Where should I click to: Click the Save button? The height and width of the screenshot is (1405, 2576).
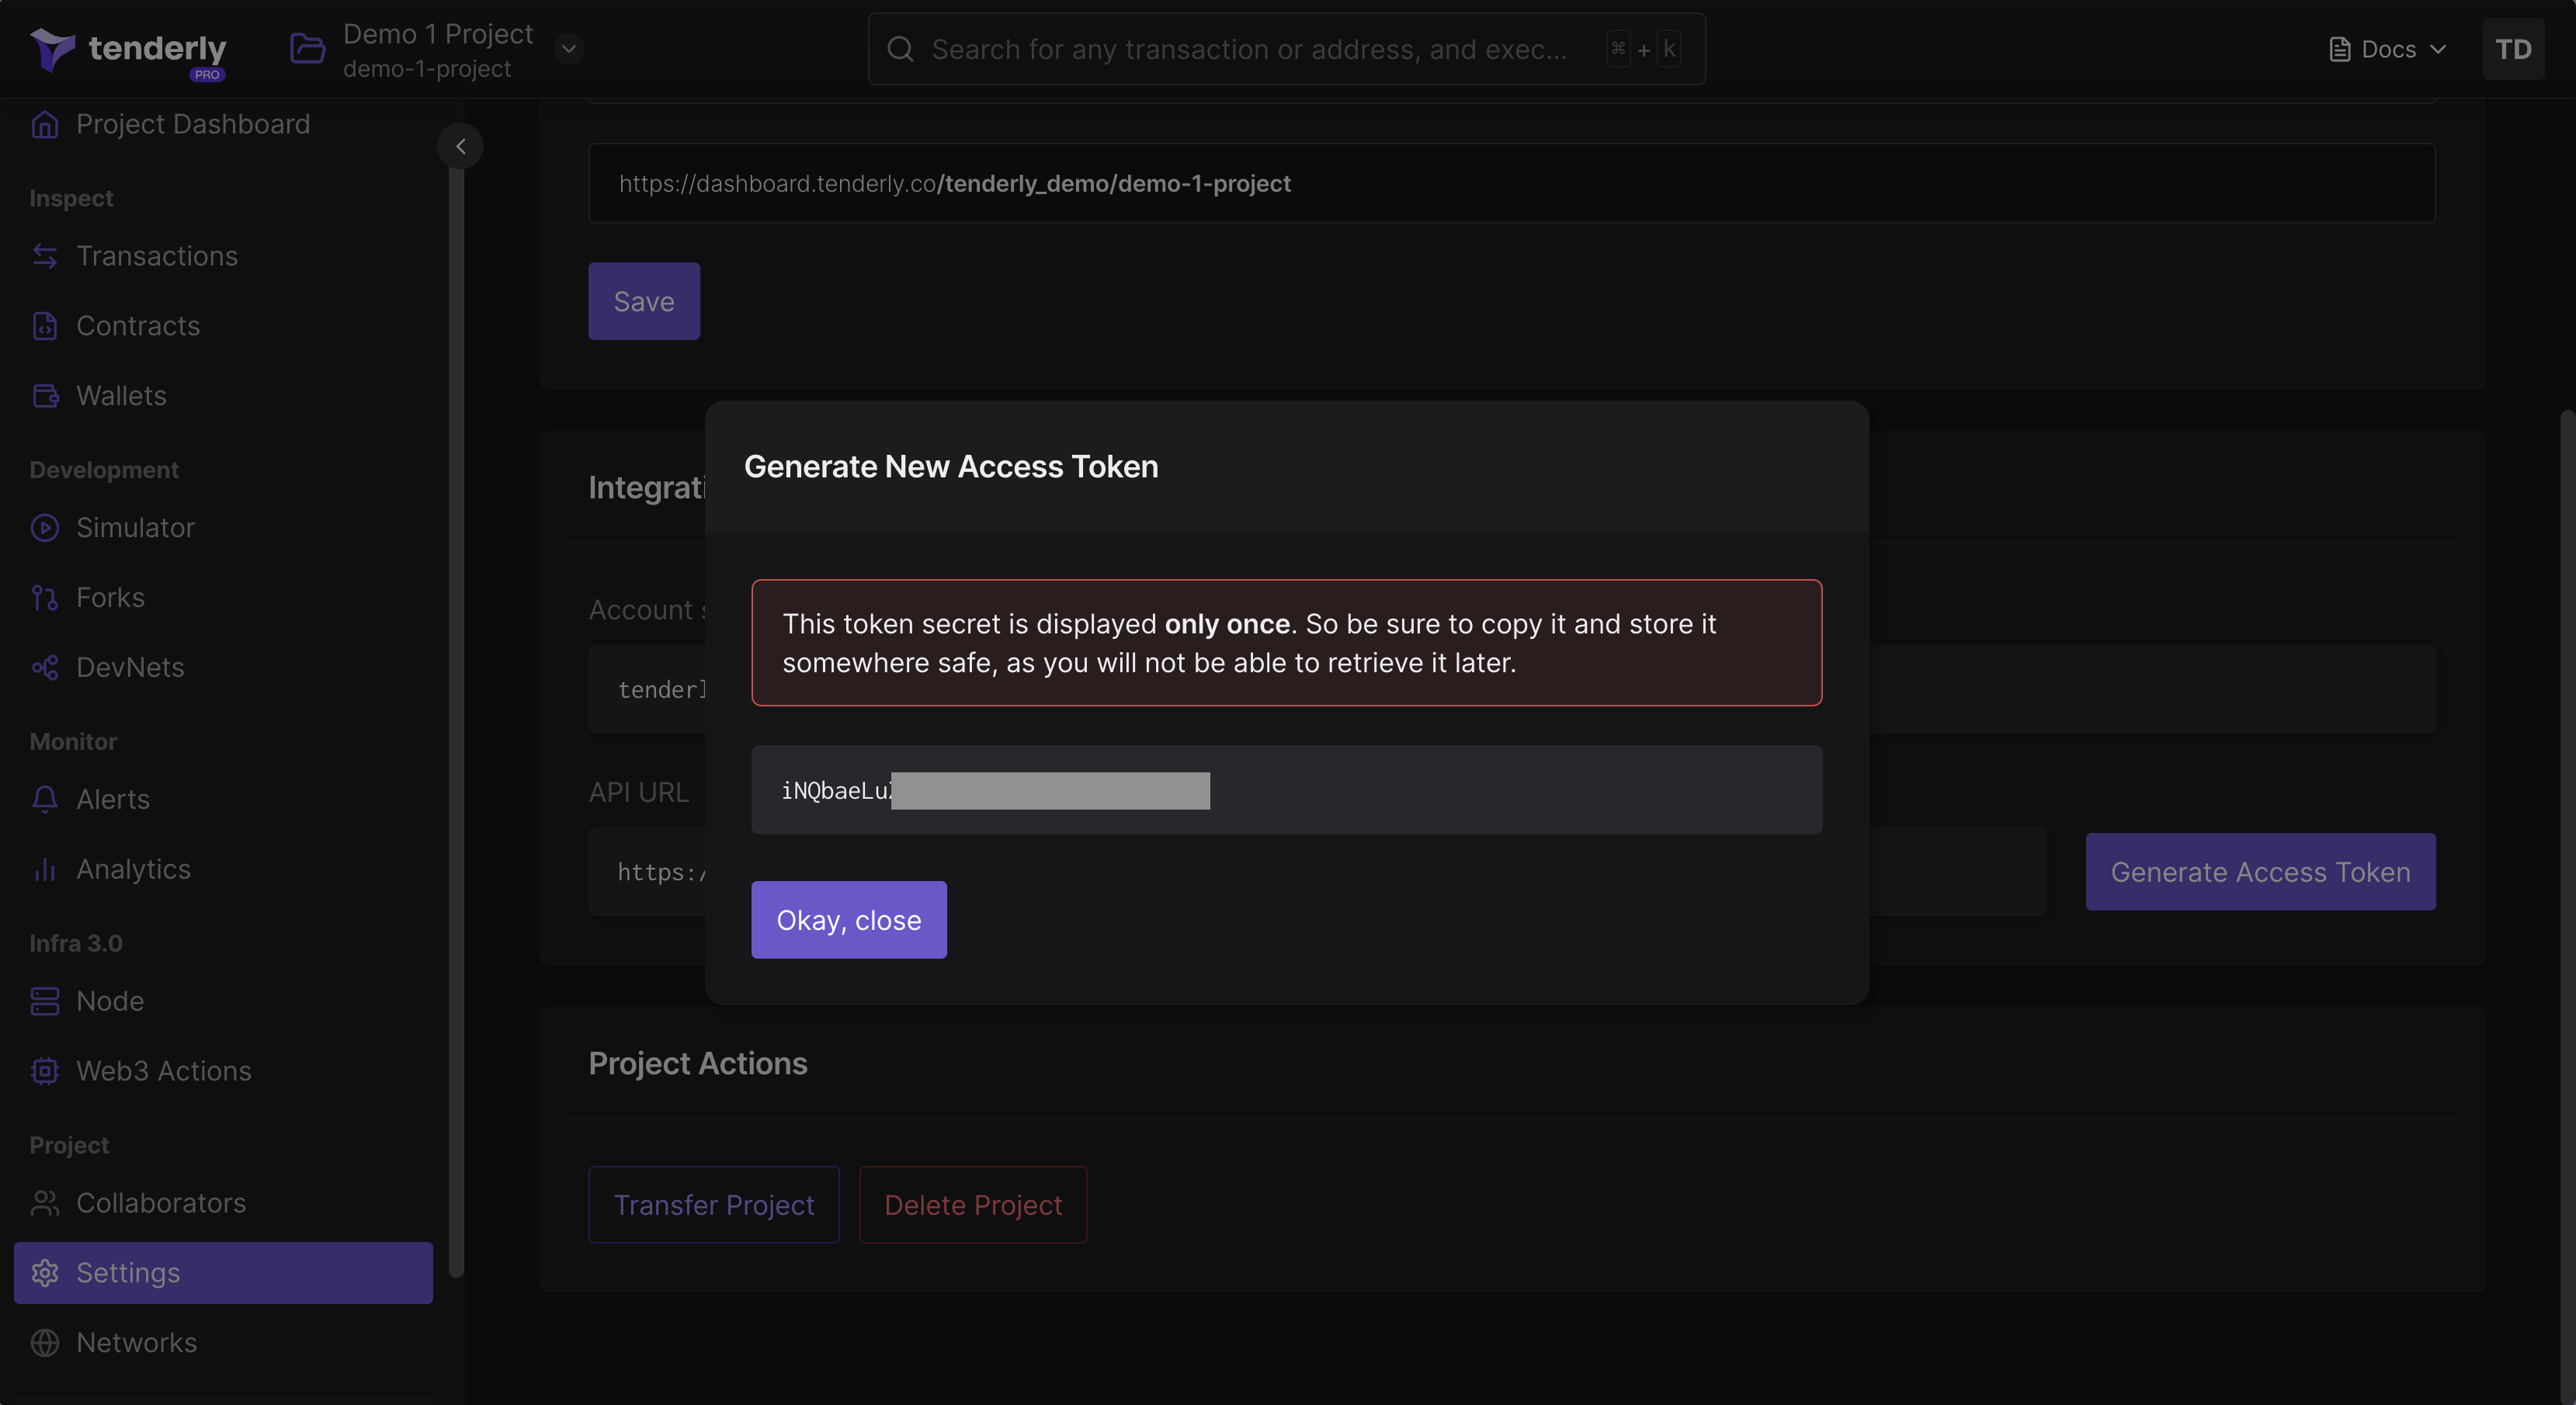[x=644, y=301]
